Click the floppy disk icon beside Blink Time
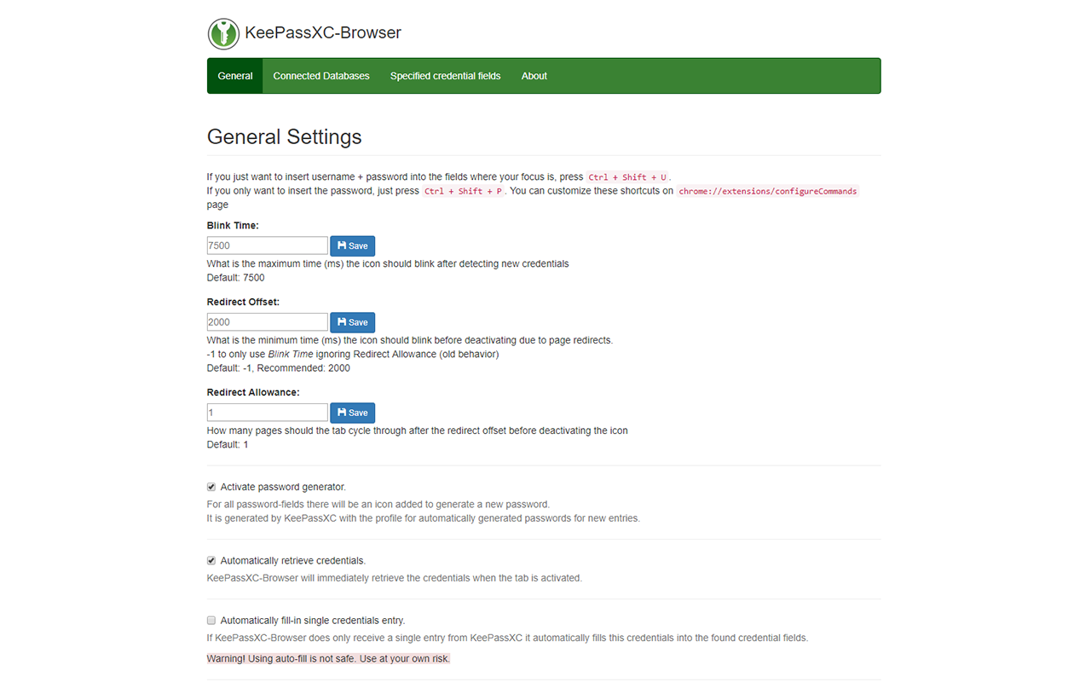The height and width of the screenshot is (682, 1091). (x=344, y=246)
